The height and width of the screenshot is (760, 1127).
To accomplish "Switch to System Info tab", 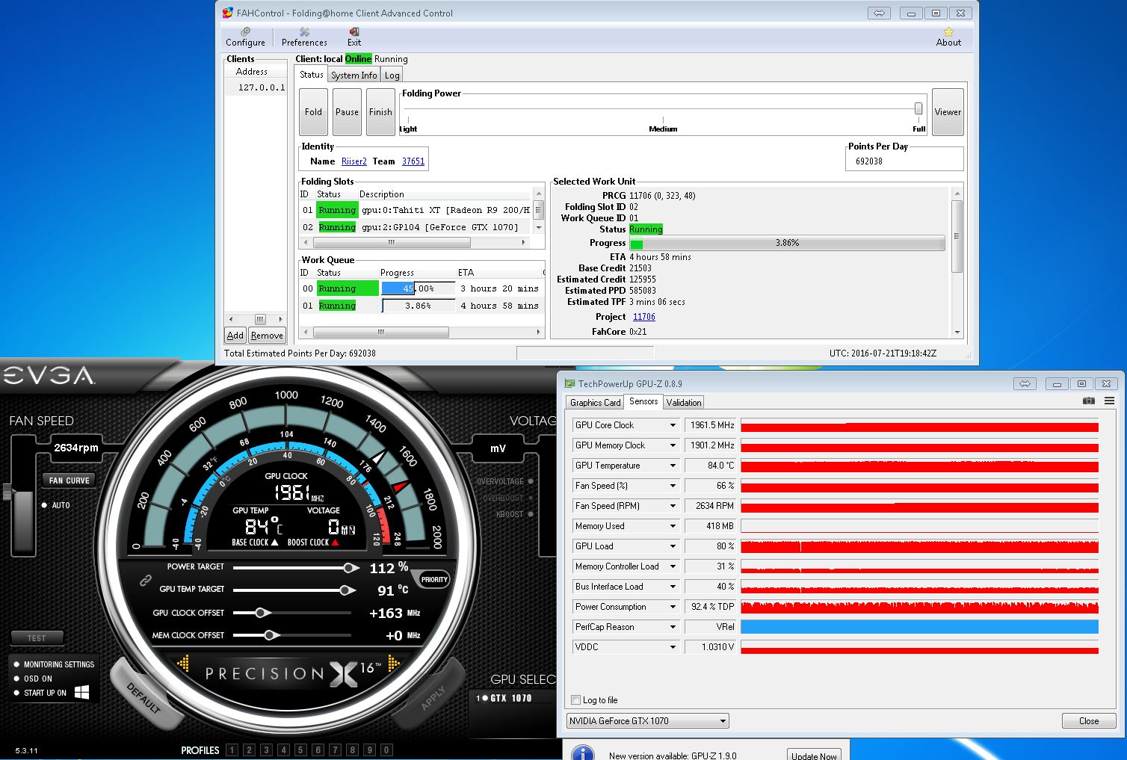I will [353, 75].
